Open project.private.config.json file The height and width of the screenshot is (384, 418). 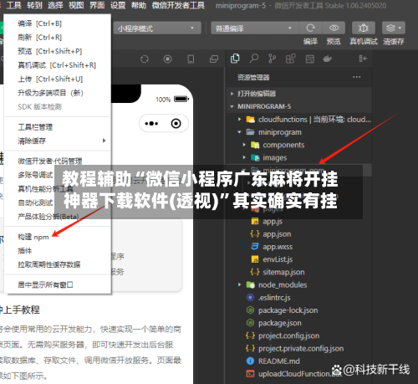tap(301, 349)
